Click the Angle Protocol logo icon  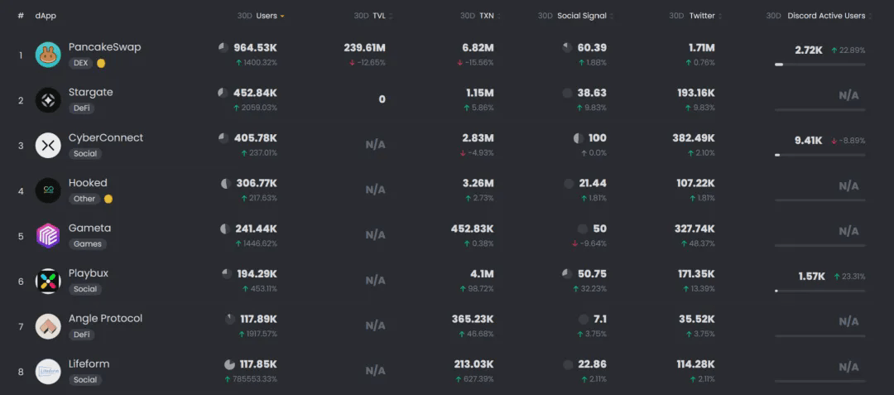point(48,326)
